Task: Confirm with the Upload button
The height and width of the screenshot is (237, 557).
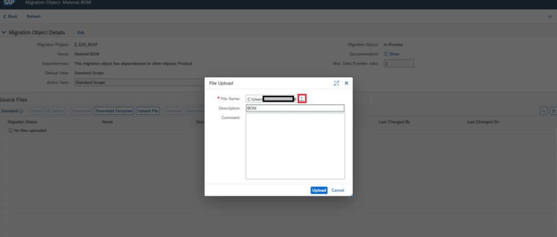Action: pos(319,190)
